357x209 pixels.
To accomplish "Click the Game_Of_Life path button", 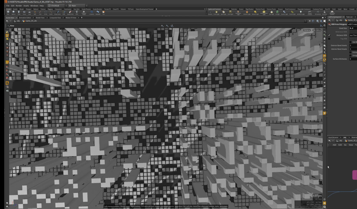I will pos(30,21).
